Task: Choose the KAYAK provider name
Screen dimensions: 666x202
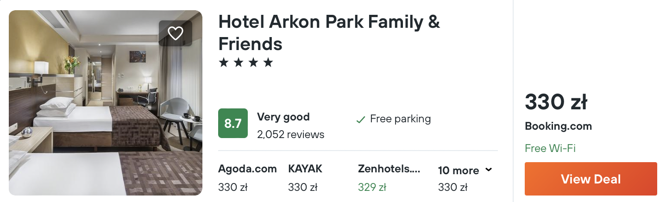Action: pyautogui.click(x=305, y=169)
